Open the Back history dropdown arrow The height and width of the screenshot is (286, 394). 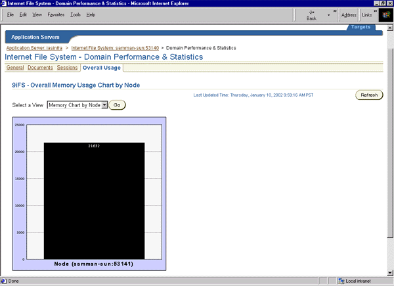(329, 15)
